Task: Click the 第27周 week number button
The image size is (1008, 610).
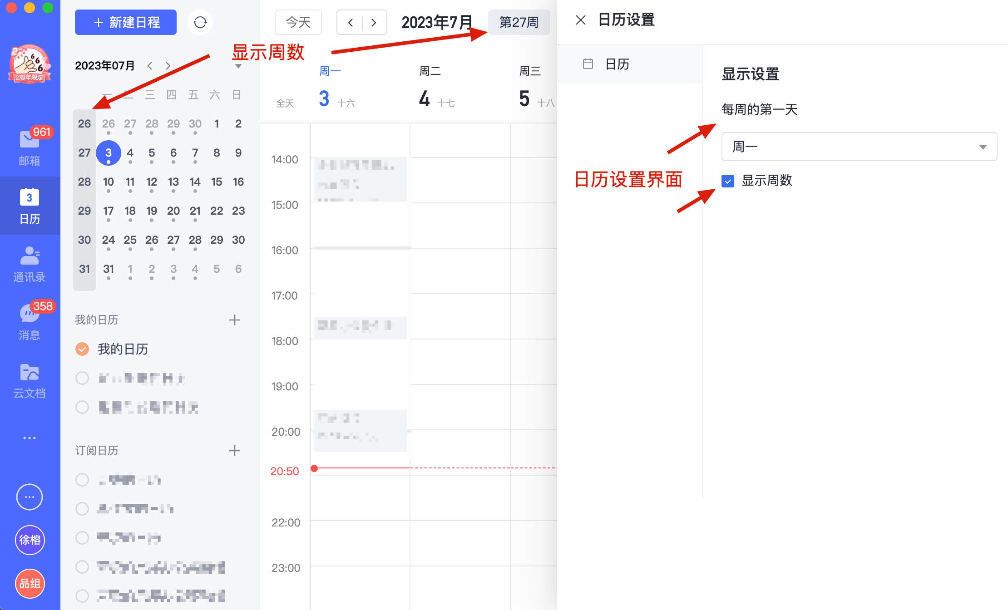Action: (x=519, y=22)
